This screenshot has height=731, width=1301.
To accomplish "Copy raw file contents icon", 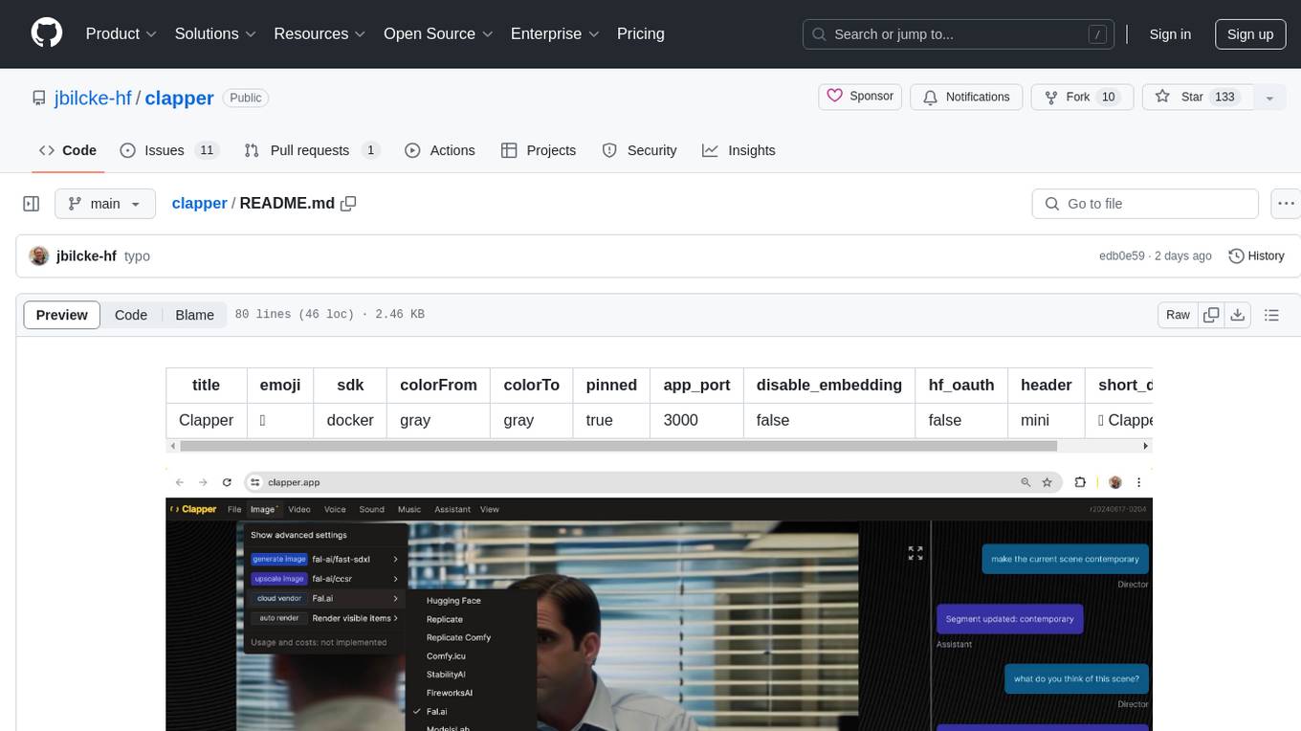I will click(x=1211, y=315).
